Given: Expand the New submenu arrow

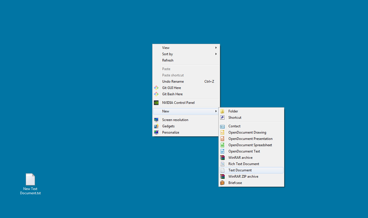Looking at the screenshot, I should click(x=216, y=111).
